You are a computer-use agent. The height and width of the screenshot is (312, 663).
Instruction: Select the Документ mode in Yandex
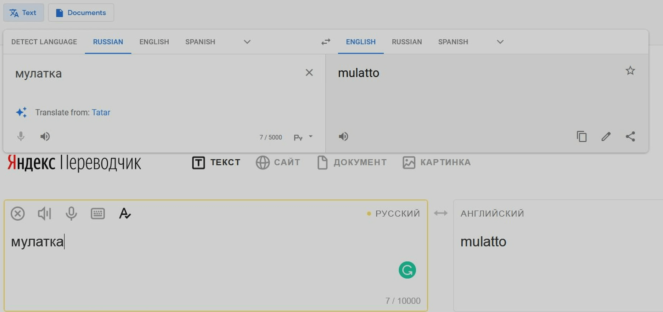click(x=352, y=163)
